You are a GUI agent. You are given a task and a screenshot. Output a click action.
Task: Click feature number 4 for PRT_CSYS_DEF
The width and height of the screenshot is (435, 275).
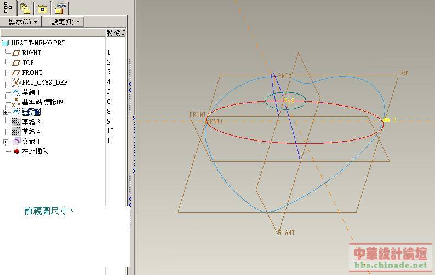click(108, 82)
